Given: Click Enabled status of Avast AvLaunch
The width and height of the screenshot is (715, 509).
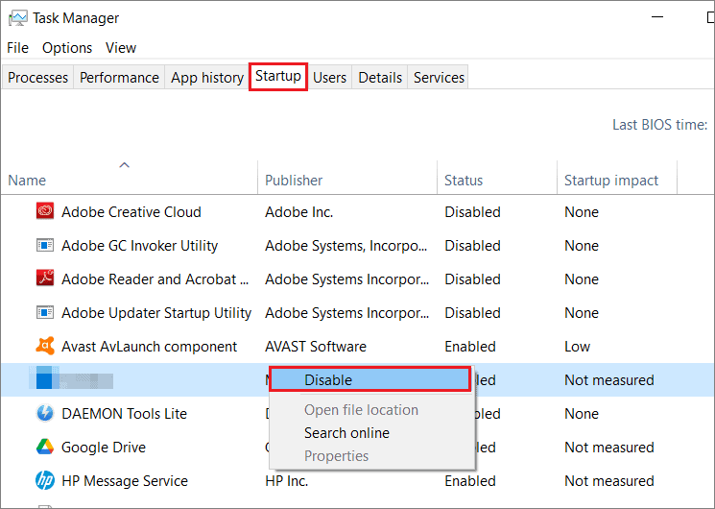Looking at the screenshot, I should [470, 347].
